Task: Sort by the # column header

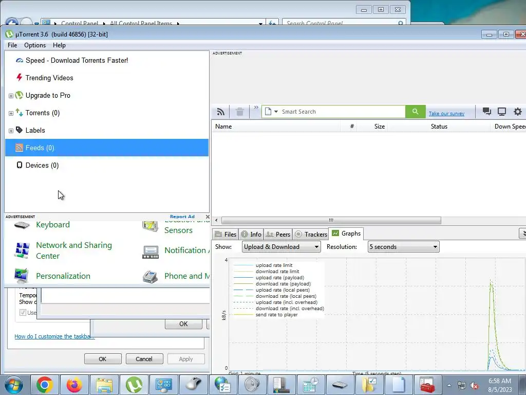Action: 351,127
